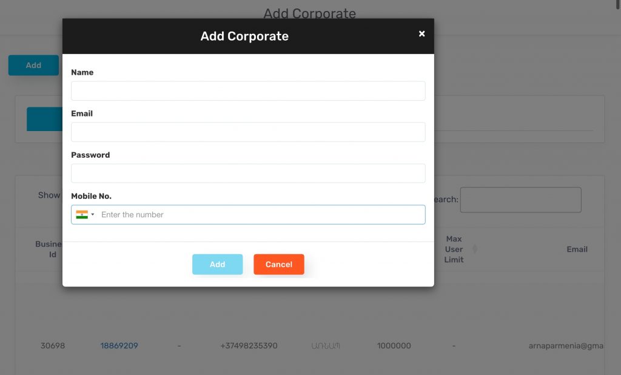621x375 pixels.
Task: Click the Max User Limit sort icon
Action: pos(475,249)
